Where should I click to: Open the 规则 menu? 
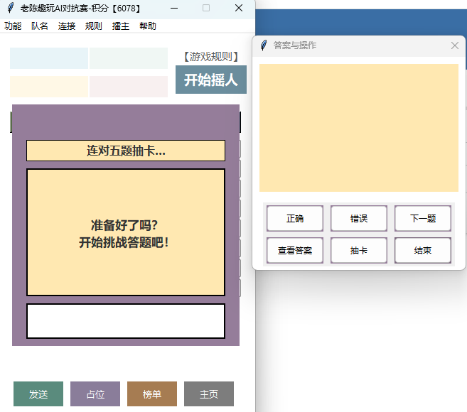pos(94,26)
